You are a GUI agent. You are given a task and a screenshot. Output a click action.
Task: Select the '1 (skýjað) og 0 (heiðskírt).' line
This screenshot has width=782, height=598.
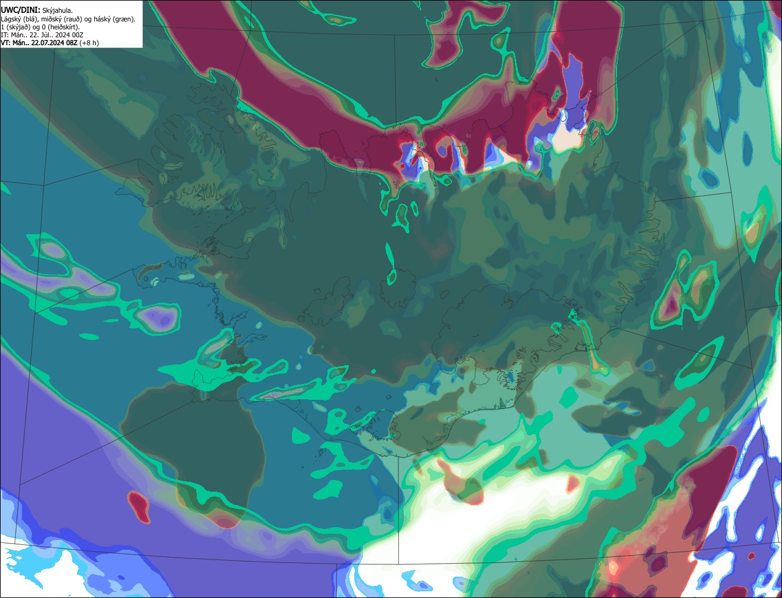coord(40,27)
